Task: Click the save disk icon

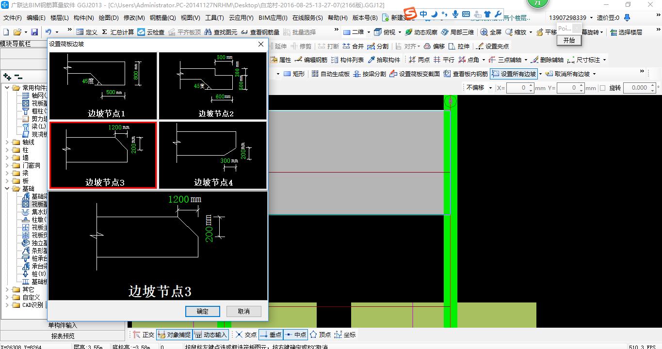Action: pos(34,32)
